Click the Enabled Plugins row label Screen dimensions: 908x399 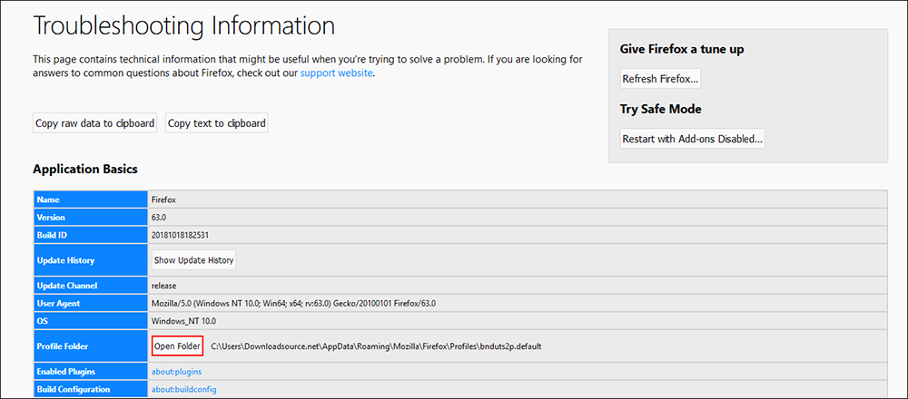click(91, 371)
